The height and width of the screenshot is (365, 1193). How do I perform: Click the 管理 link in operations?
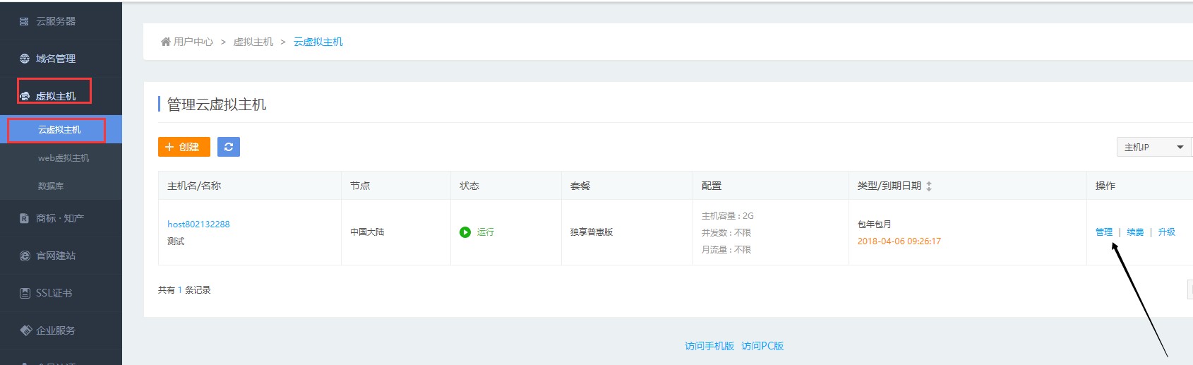click(1103, 232)
